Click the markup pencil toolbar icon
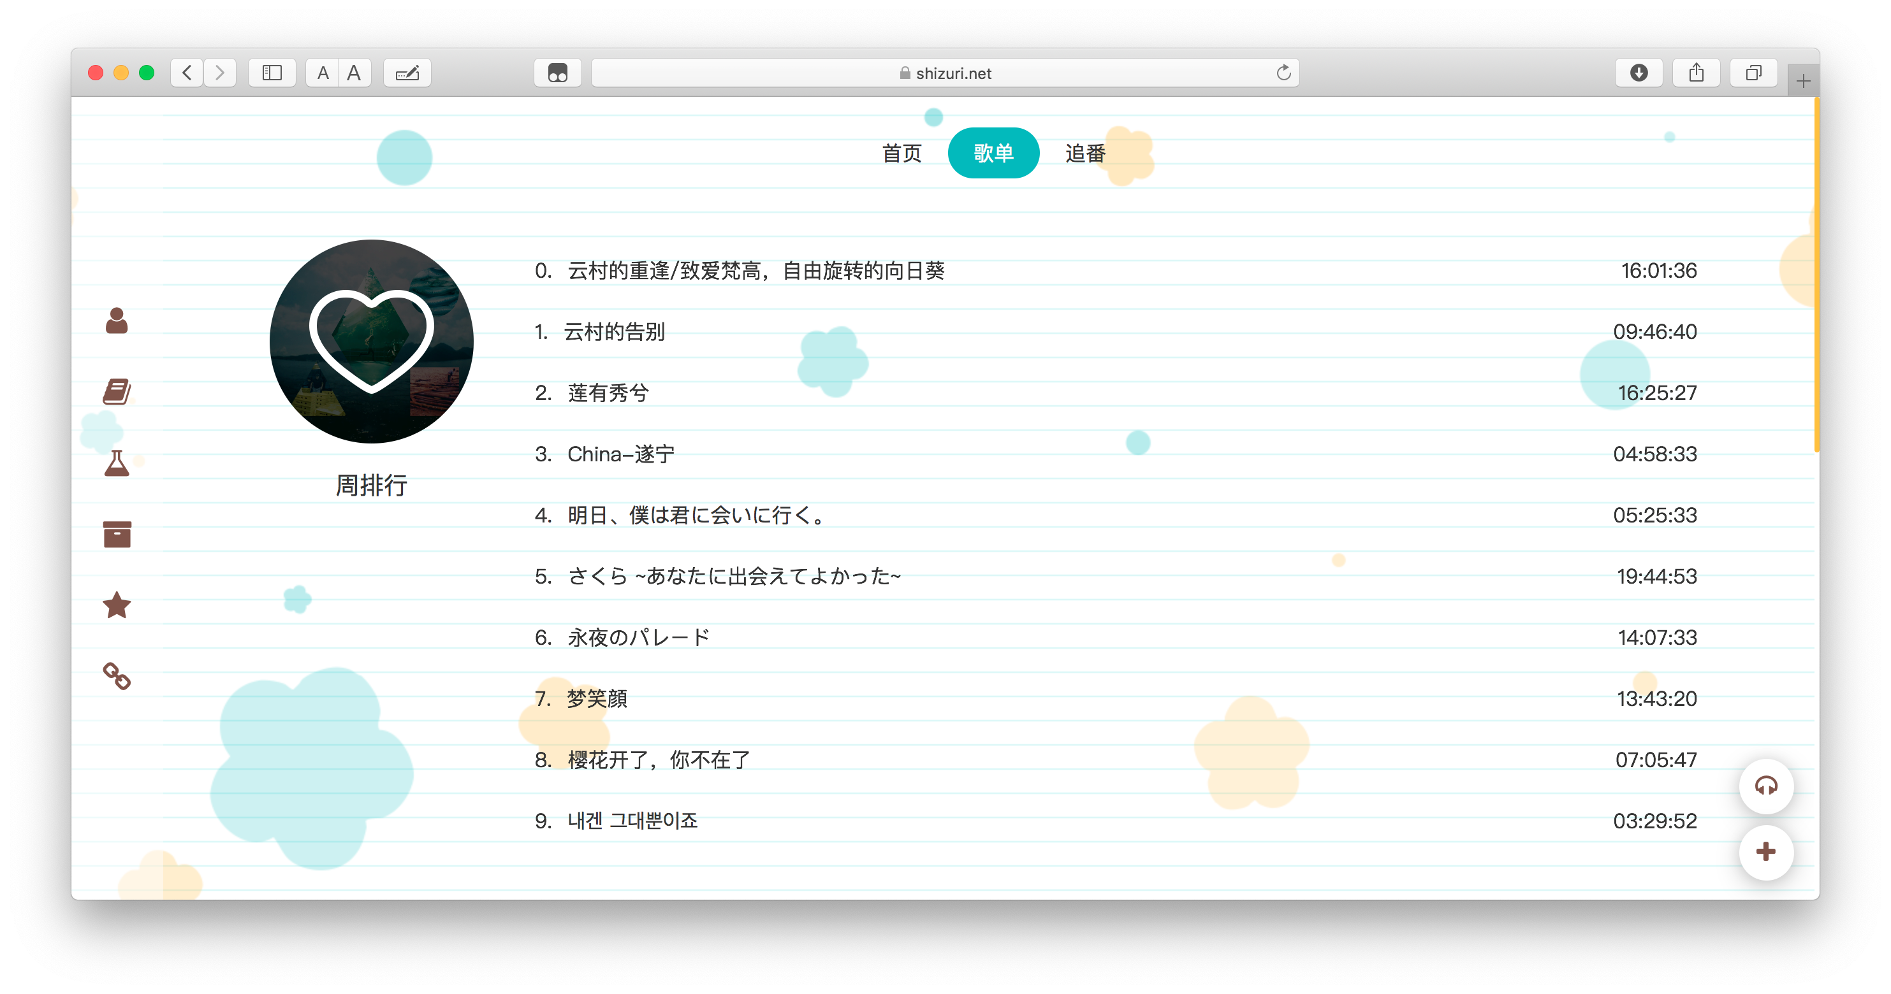 (407, 73)
